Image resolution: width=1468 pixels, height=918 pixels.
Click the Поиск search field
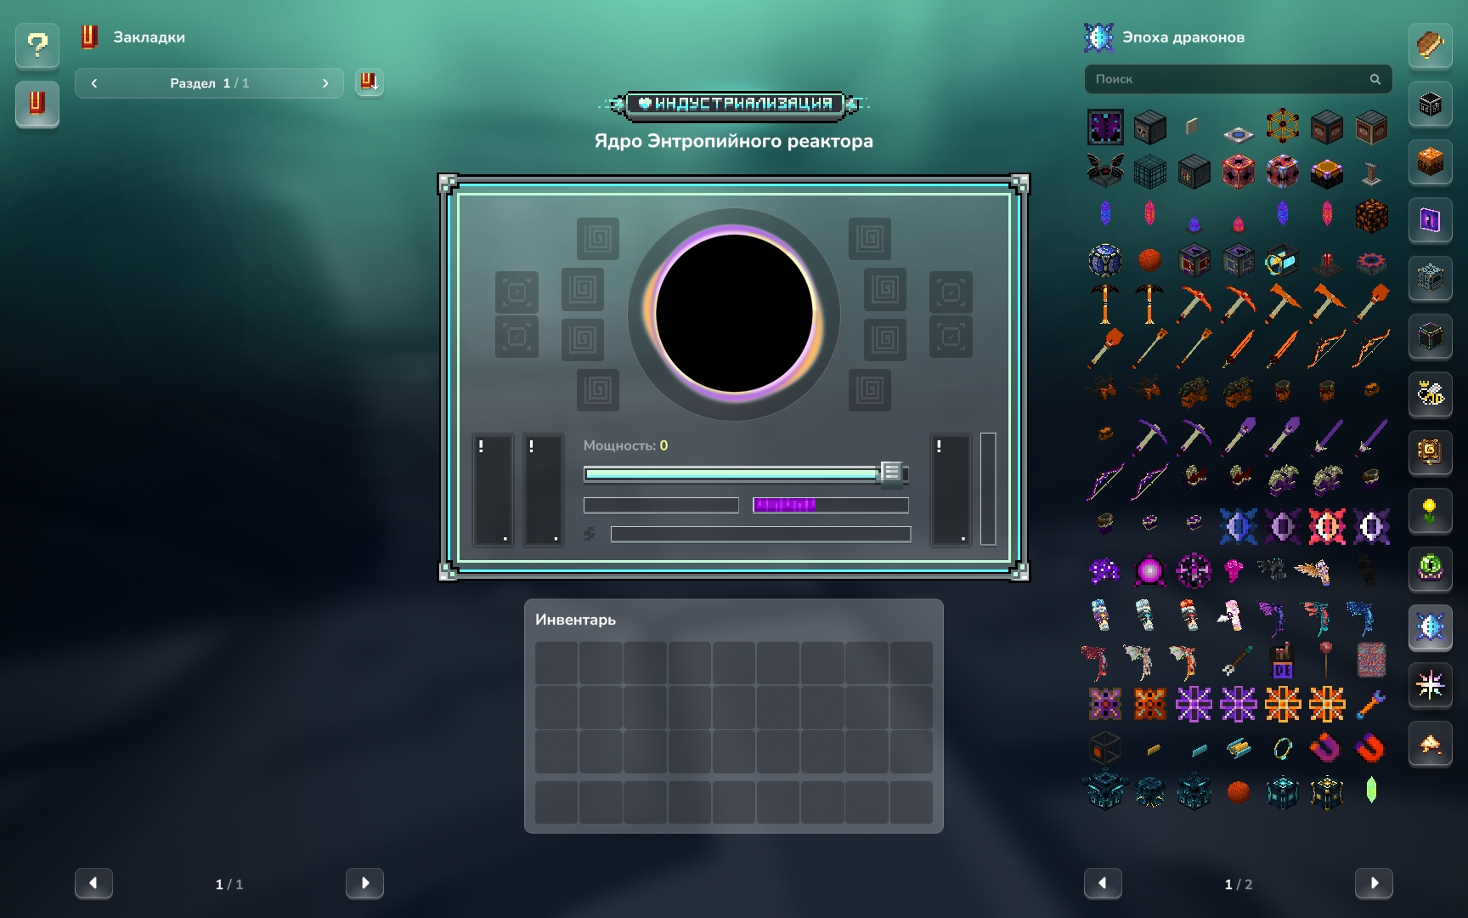click(1223, 79)
